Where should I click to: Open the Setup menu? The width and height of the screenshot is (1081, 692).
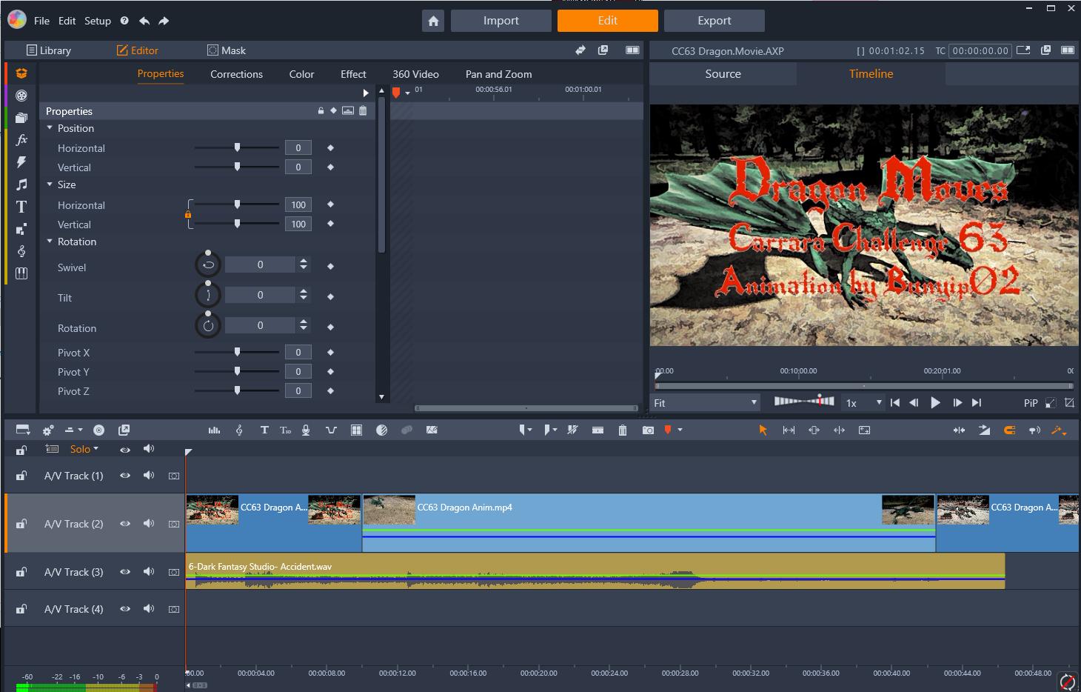98,21
